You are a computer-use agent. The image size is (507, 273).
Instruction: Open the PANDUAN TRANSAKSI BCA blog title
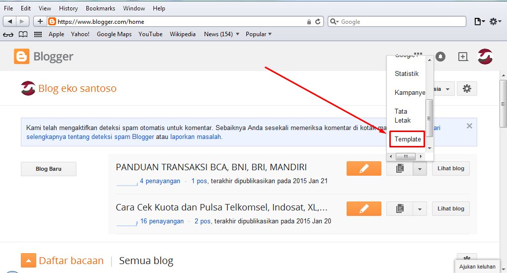point(211,167)
